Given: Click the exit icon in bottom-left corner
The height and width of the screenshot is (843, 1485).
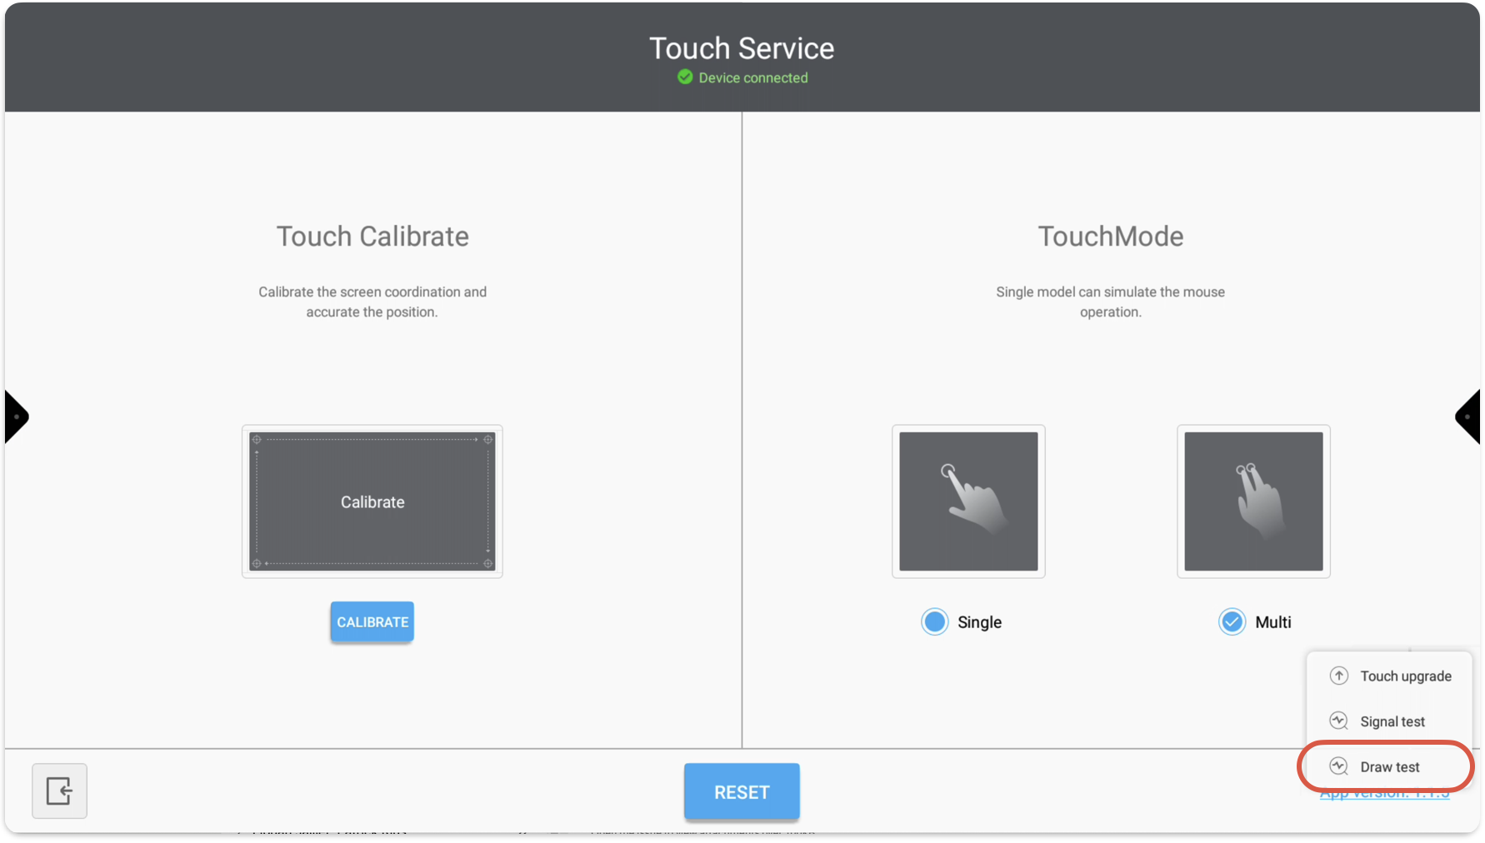Looking at the screenshot, I should point(59,791).
